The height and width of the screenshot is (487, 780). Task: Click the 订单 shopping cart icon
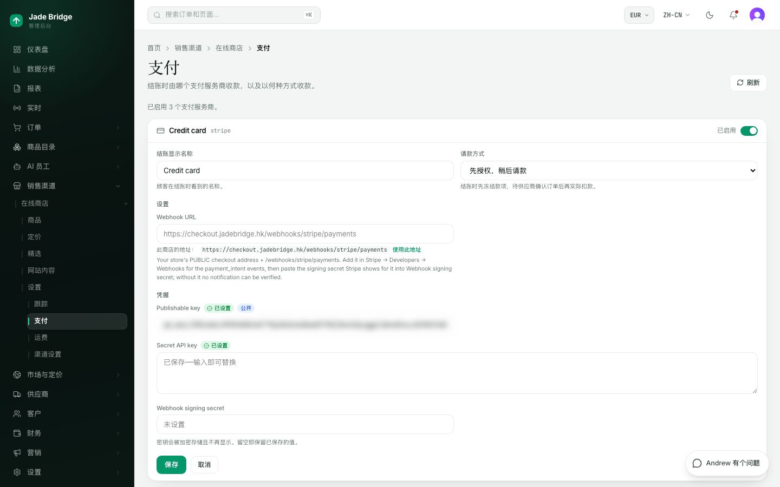17,127
